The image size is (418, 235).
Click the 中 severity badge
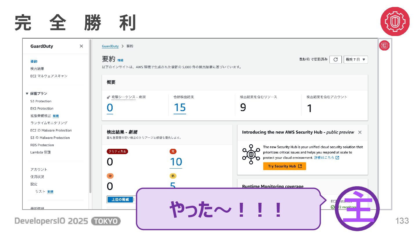pyautogui.click(x=110, y=176)
